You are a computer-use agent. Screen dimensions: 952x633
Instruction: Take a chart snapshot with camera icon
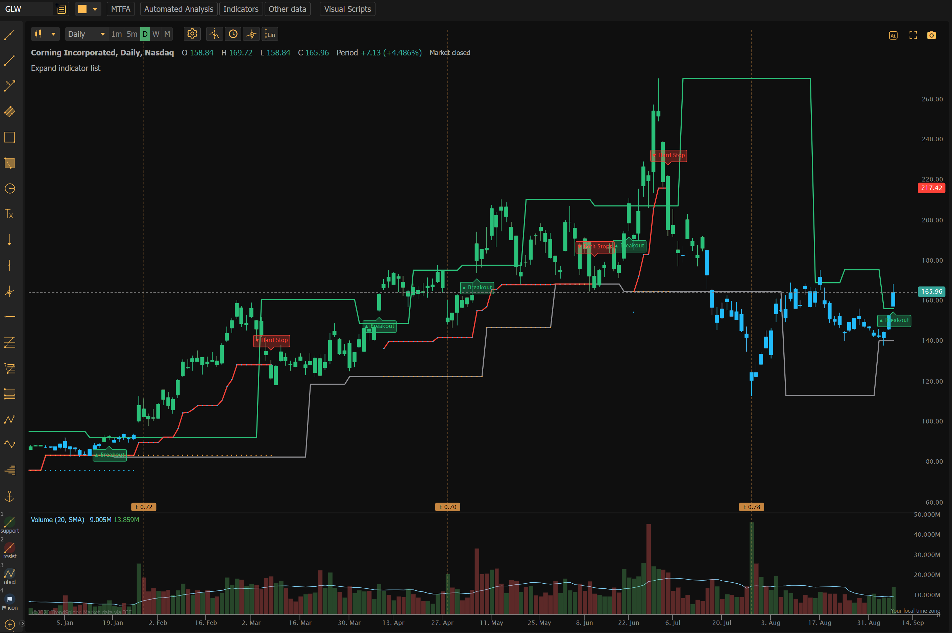(931, 35)
